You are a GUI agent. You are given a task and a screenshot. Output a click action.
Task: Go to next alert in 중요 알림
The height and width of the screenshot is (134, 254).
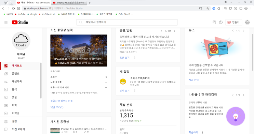coord(174,31)
